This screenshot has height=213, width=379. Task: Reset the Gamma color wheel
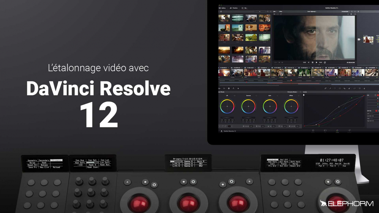(x=256, y=96)
